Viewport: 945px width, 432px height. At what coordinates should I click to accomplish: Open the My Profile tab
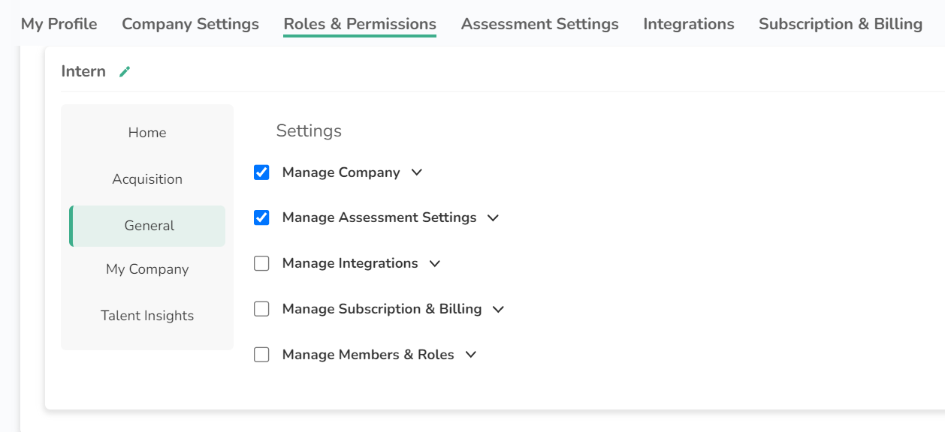click(x=59, y=24)
